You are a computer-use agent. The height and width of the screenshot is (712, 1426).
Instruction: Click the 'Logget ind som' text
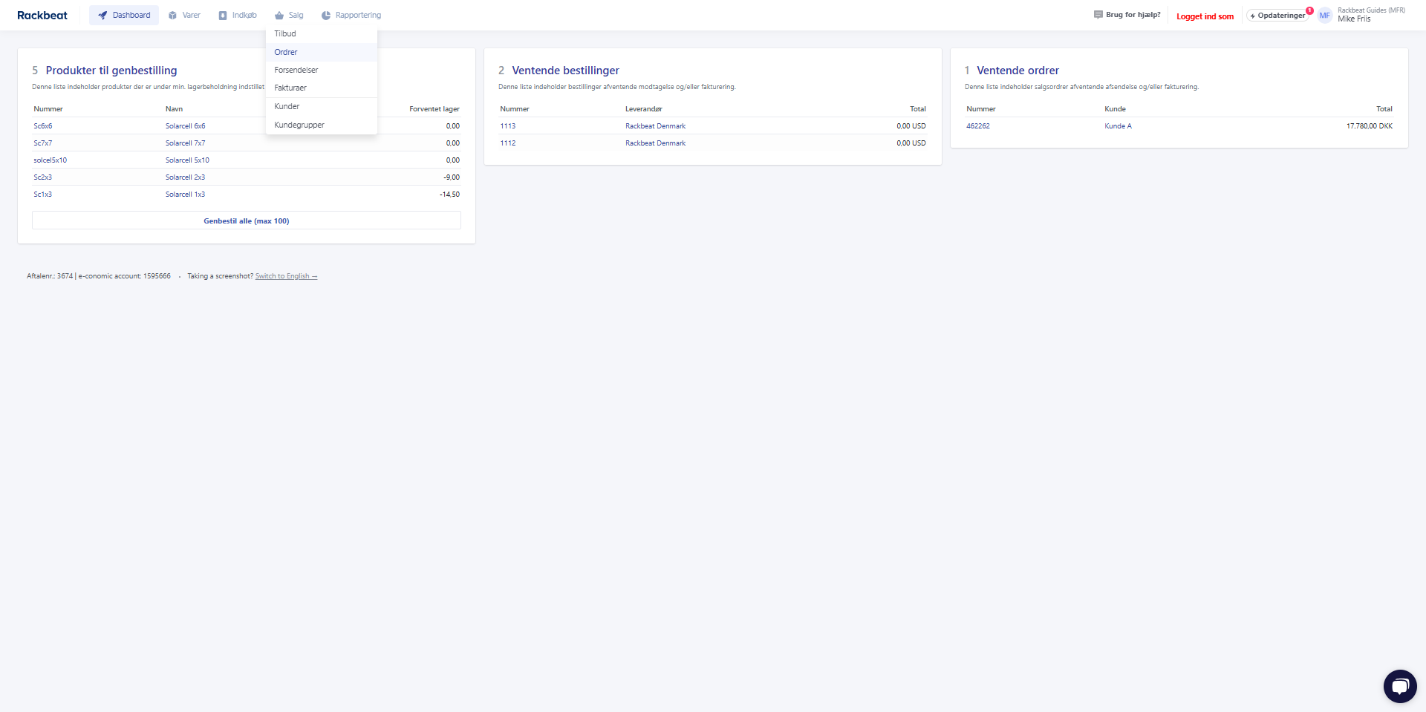1205,16
